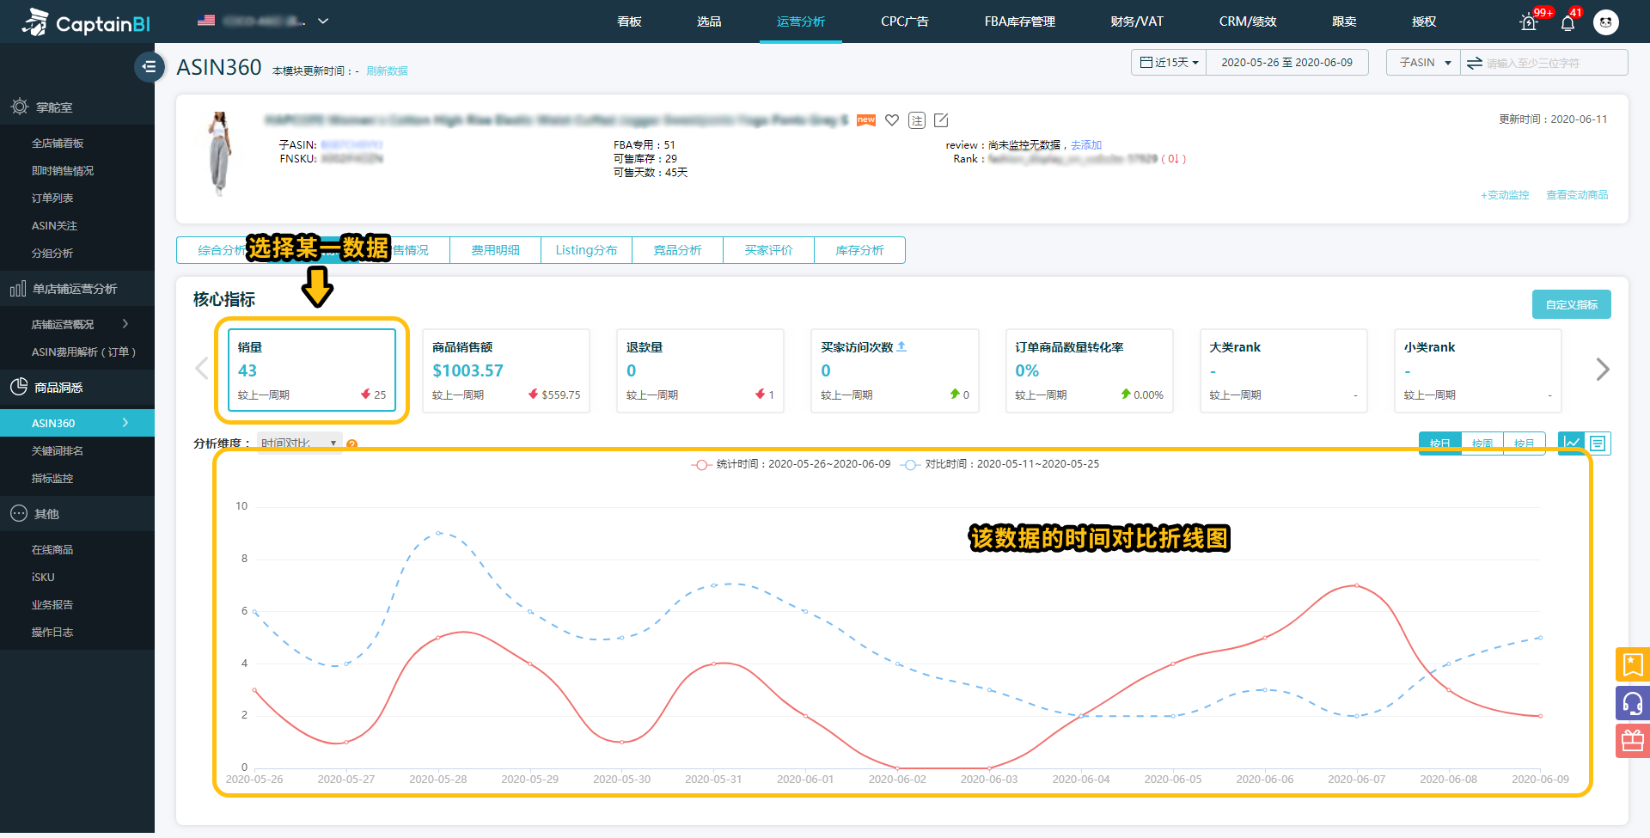Select 按月 monthly granularity

(1524, 443)
